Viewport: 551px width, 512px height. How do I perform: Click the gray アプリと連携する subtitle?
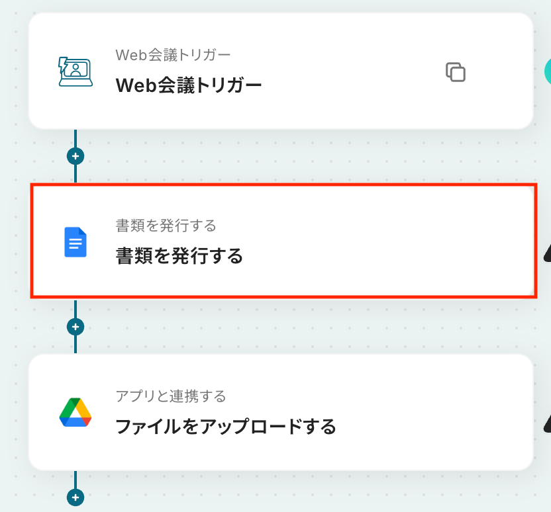(x=171, y=396)
